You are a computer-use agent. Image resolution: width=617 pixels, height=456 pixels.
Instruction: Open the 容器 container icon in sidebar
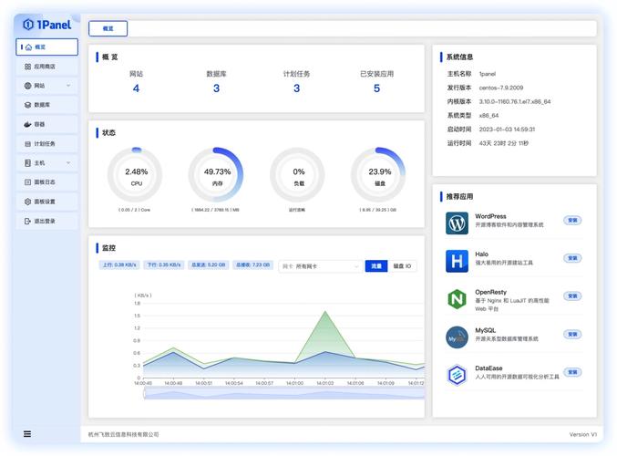tap(27, 124)
